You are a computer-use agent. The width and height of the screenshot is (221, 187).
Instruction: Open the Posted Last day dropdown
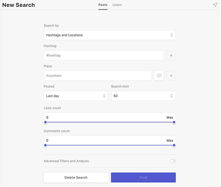(x=76, y=96)
